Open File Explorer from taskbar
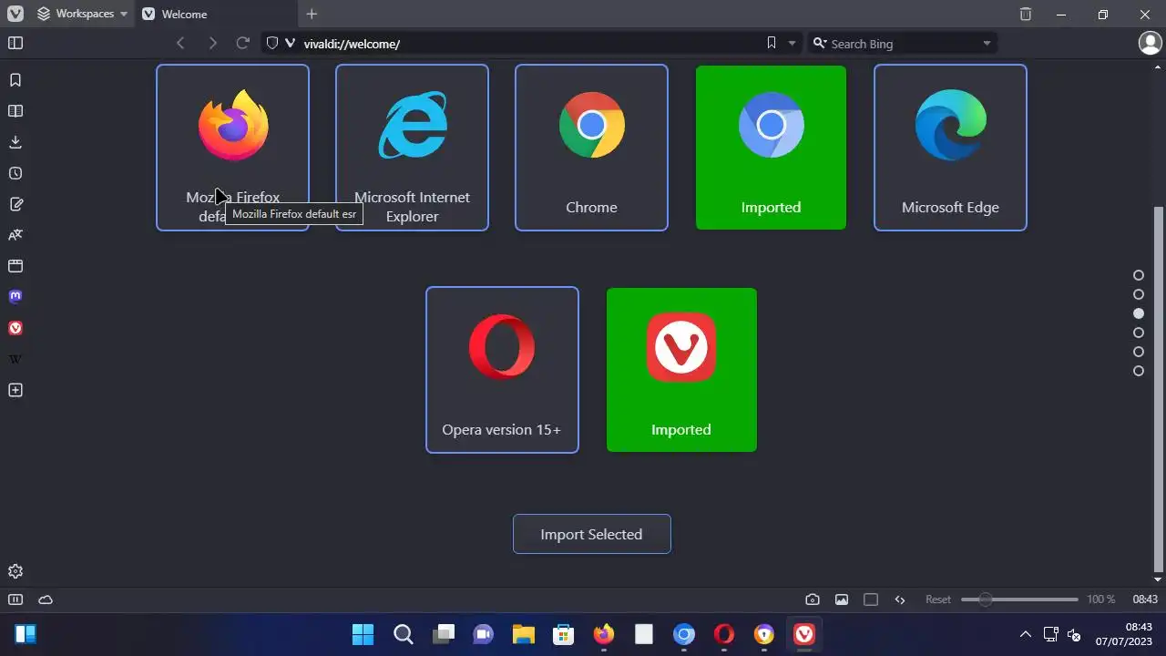1166x656 pixels. point(523,634)
